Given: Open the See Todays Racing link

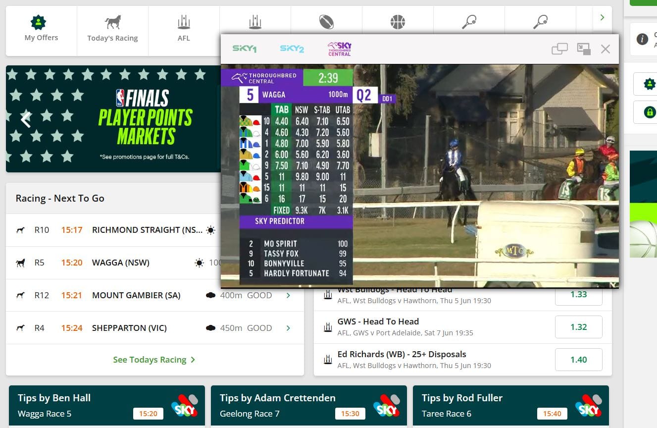Looking at the screenshot, I should click(154, 359).
